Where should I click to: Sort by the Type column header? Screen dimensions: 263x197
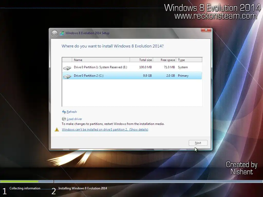[x=189, y=60]
